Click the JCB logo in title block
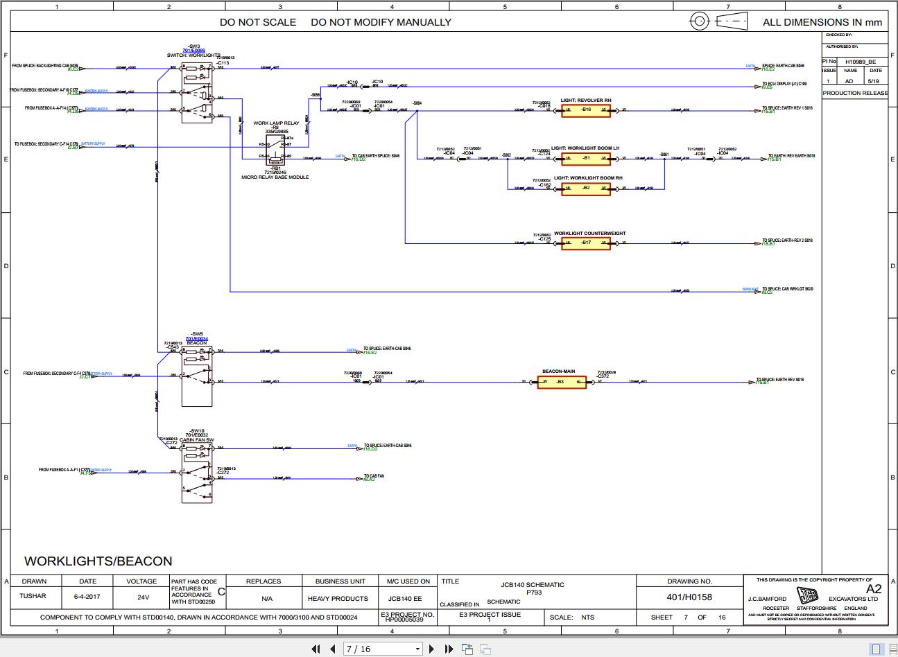Viewport: 898px width, 657px height. [806, 595]
